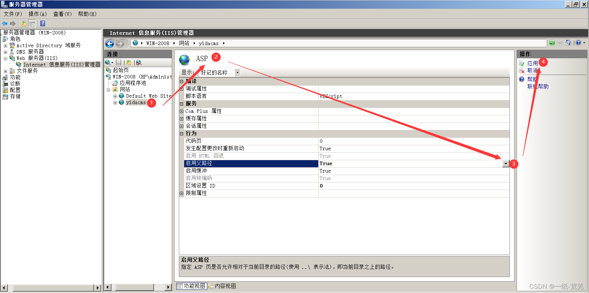Viewport: 589px width, 293px height.
Task: Collapse the 行为 behavior section
Action: click(182, 134)
